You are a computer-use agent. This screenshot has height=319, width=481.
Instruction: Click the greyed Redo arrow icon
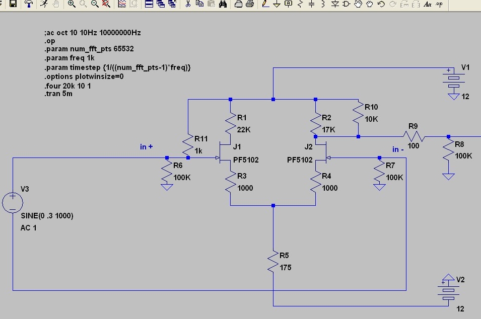pyautogui.click(x=393, y=4)
